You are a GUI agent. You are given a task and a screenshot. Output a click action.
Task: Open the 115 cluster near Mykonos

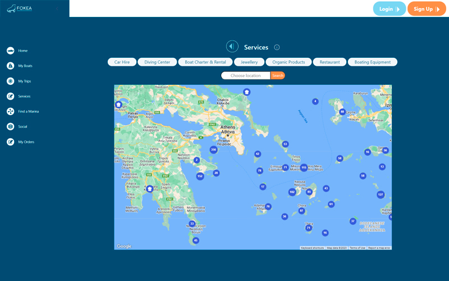pos(304,167)
